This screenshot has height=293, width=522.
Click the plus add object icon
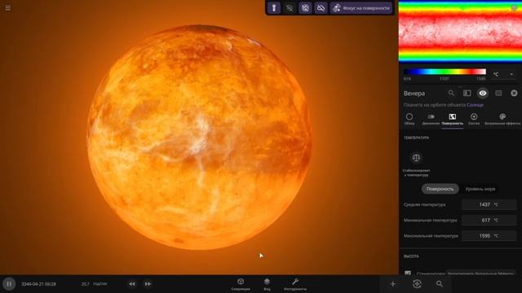(393, 284)
